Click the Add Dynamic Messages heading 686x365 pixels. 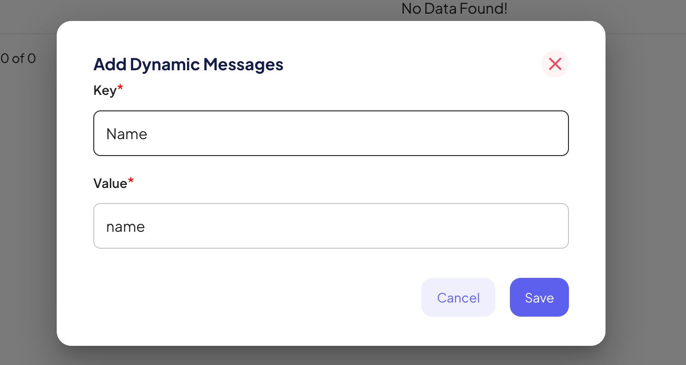coord(188,64)
